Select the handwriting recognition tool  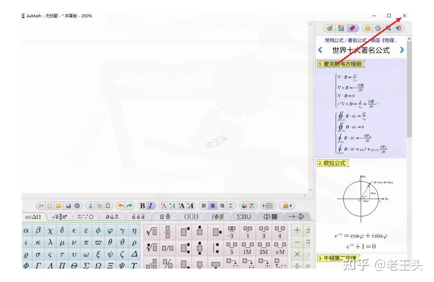pos(330,28)
